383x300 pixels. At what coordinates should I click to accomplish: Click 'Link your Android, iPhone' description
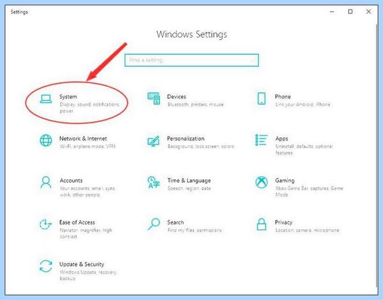pyautogui.click(x=303, y=105)
